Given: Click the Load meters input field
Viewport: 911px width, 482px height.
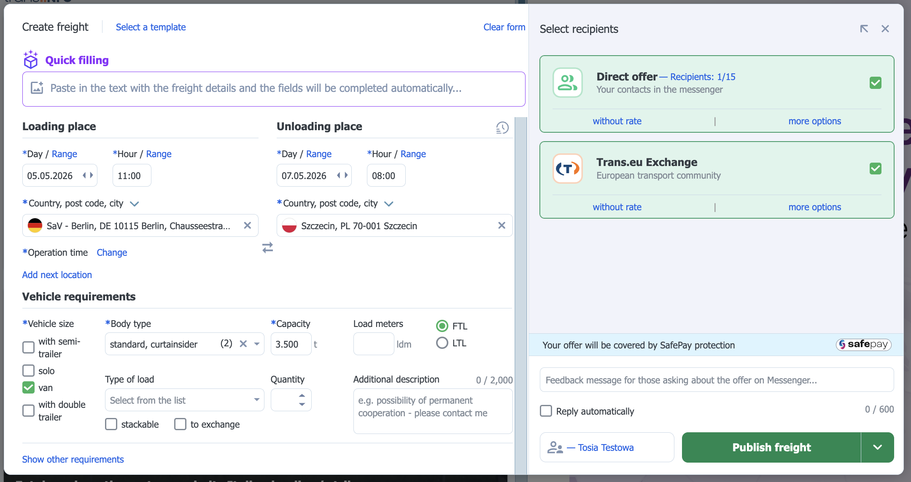Looking at the screenshot, I should click(x=373, y=344).
